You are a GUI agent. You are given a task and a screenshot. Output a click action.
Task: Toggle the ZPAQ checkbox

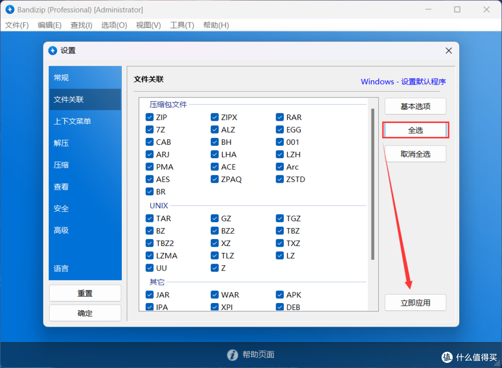(214, 179)
